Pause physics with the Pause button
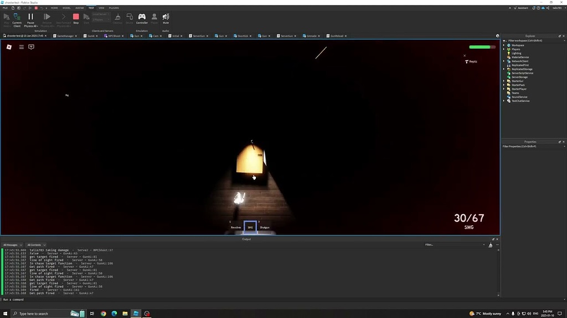Image resolution: width=567 pixels, height=318 pixels. 31,20
